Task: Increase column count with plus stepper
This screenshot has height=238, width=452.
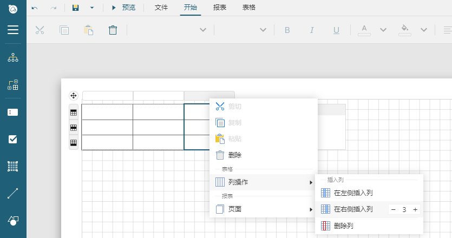Action: click(x=415, y=210)
